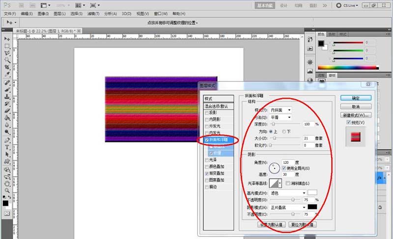Enable the 内阴影 inner shadow checkbox
This screenshot has height=239, width=393.
pyautogui.click(x=207, y=120)
